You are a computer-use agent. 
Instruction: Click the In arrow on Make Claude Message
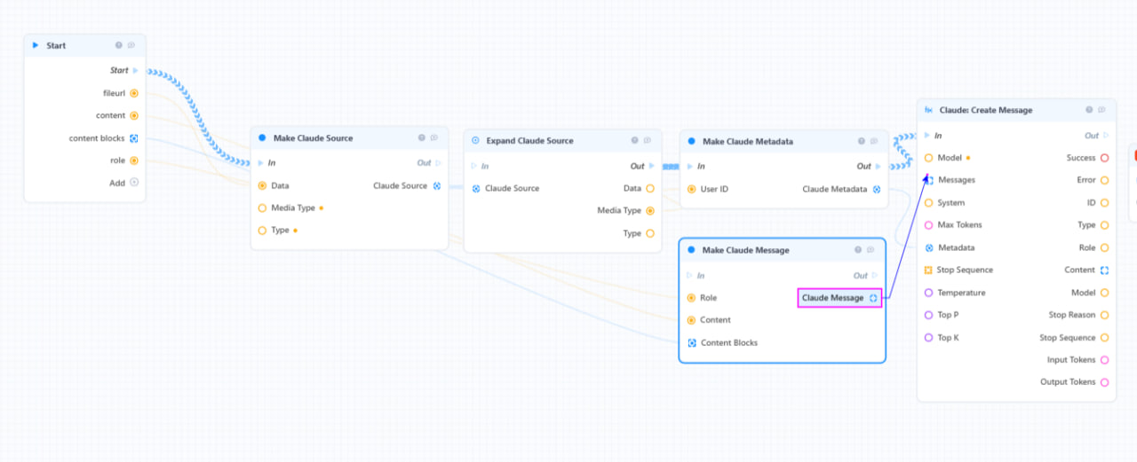point(691,276)
